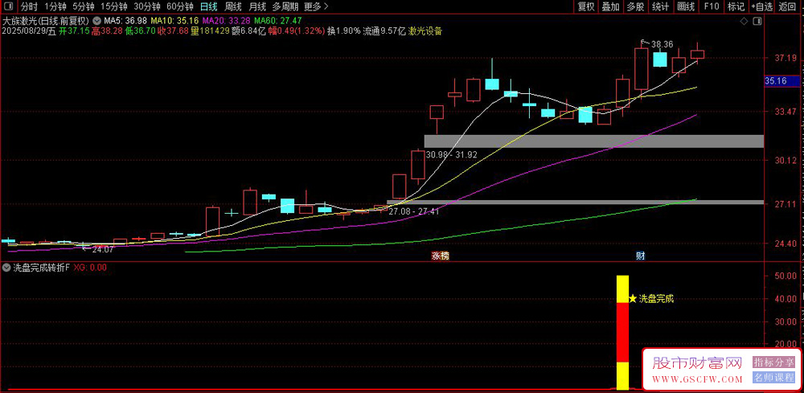This screenshot has height=393, width=804.
Task: Click the panel layout icon beside the diamond
Action: tap(757, 21)
